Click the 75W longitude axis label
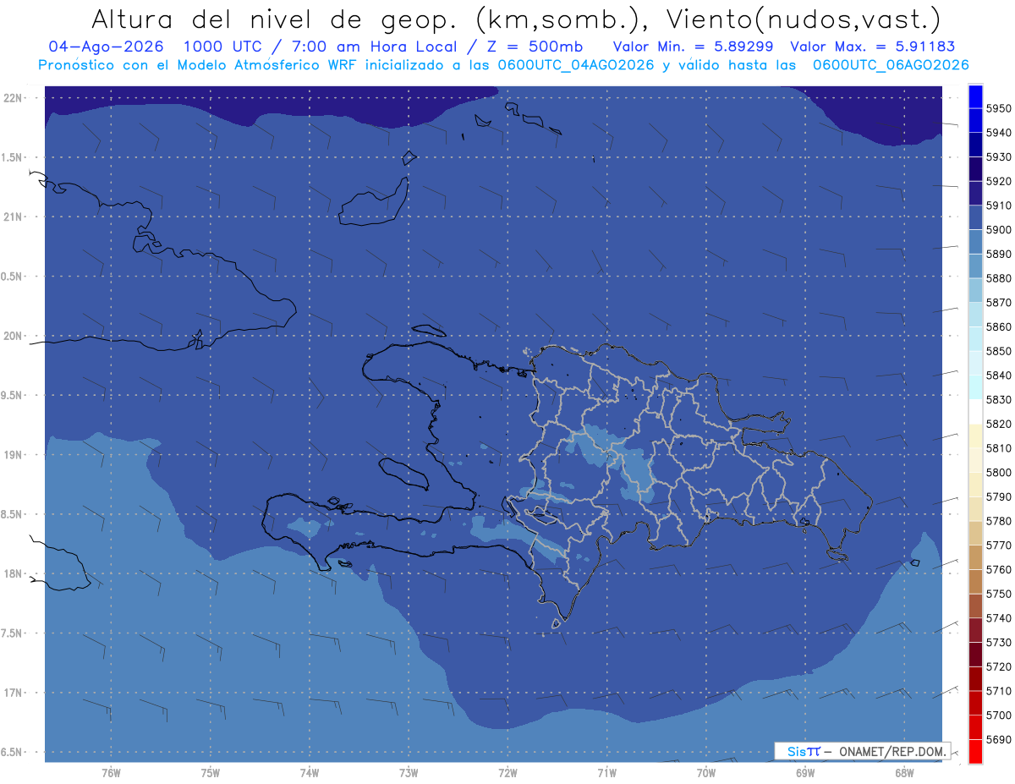This screenshot has height=784, width=1015. [211, 773]
